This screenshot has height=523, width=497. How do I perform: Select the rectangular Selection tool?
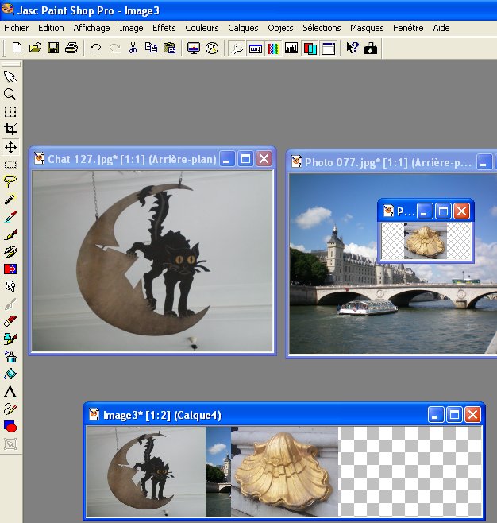(10, 164)
